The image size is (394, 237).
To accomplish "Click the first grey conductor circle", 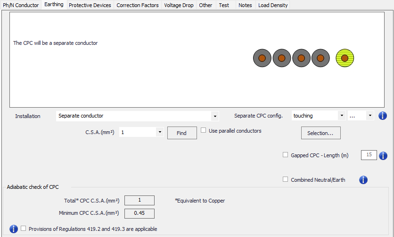I will (x=262, y=58).
